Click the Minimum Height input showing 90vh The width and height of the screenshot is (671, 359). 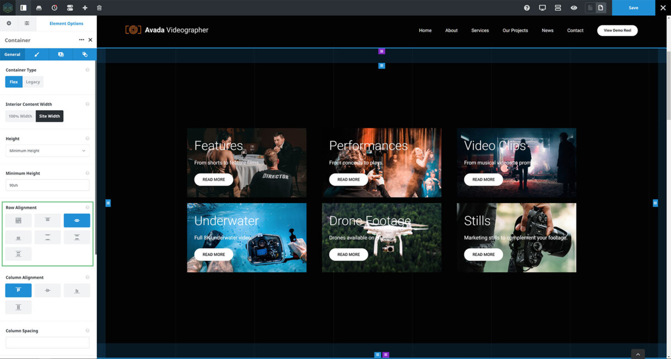point(47,185)
